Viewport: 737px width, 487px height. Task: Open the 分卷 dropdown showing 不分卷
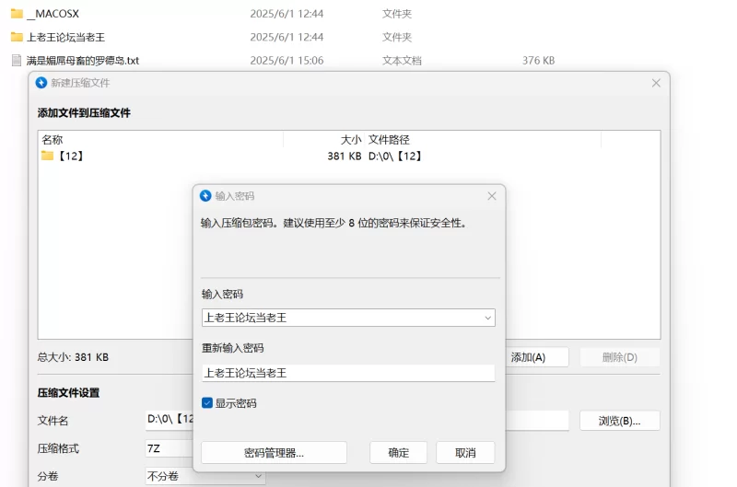pyautogui.click(x=205, y=476)
